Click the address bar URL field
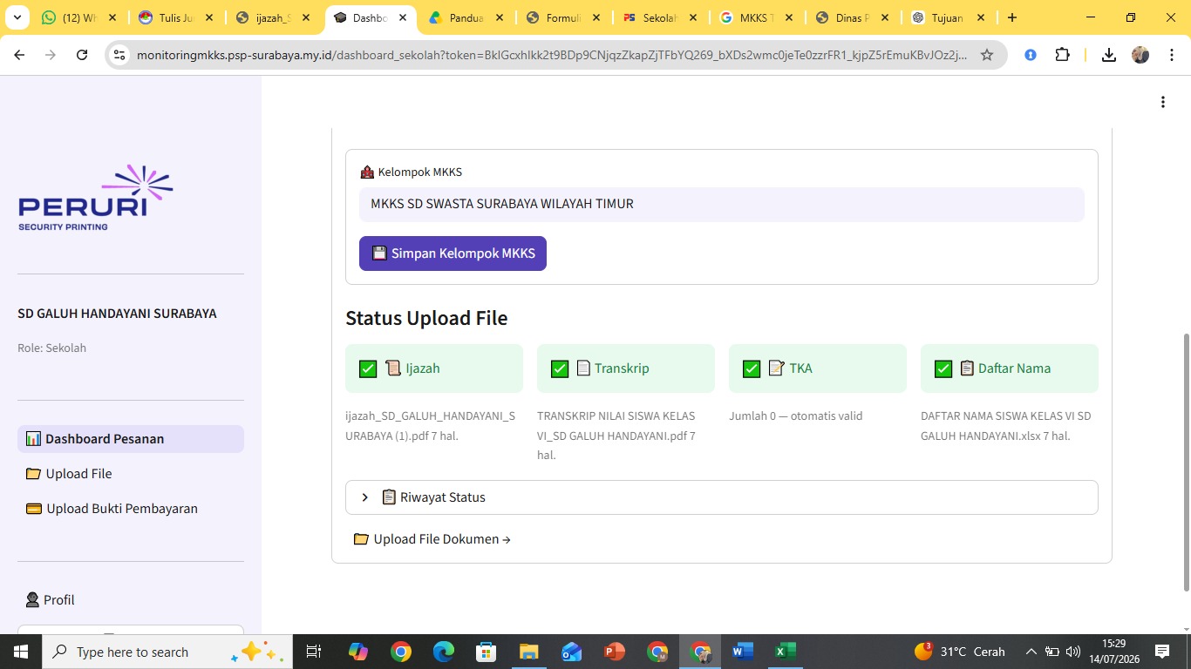This screenshot has height=669, width=1191. pyautogui.click(x=552, y=55)
